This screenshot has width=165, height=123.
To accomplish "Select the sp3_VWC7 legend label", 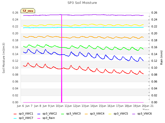I will 26,118.
